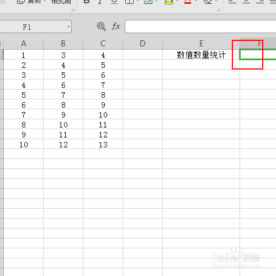Select column B cell with value 12
Image resolution: width=276 pixels, height=276 pixels.
tap(63, 145)
